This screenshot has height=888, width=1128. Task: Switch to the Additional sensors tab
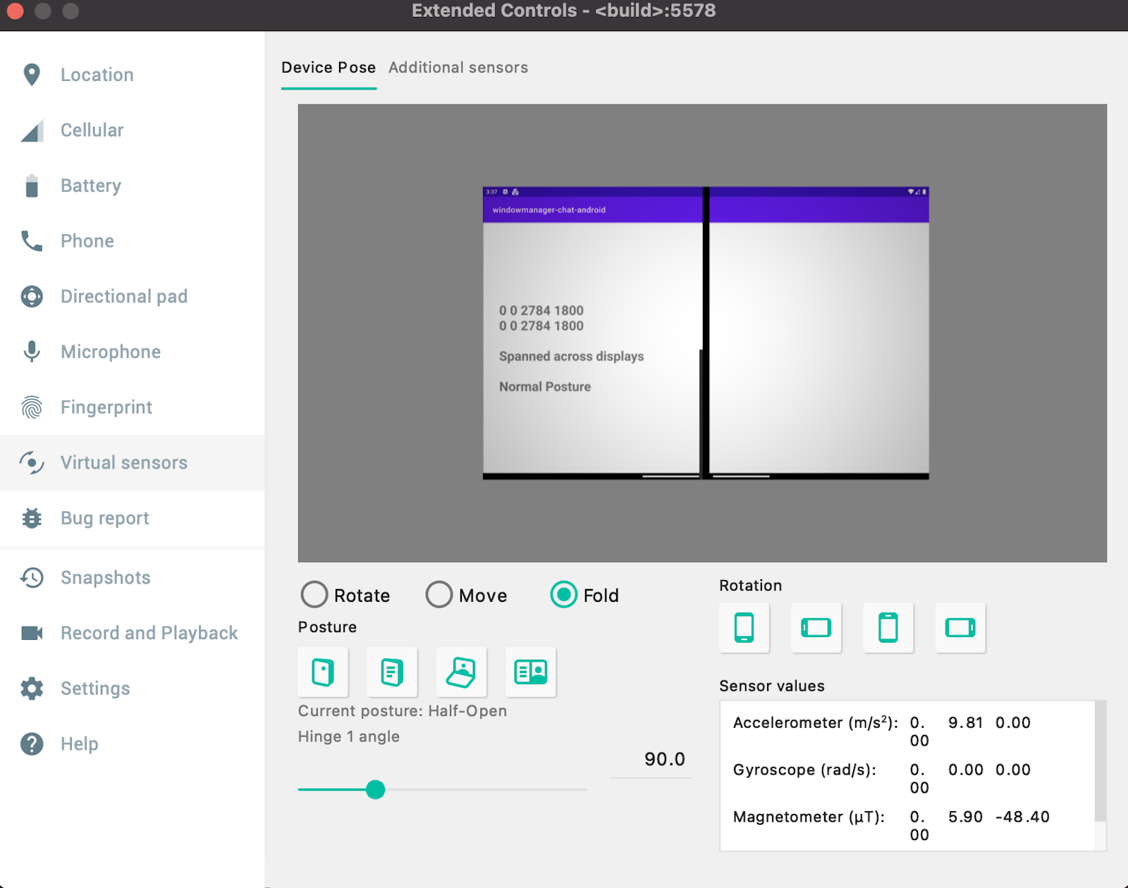coord(458,68)
